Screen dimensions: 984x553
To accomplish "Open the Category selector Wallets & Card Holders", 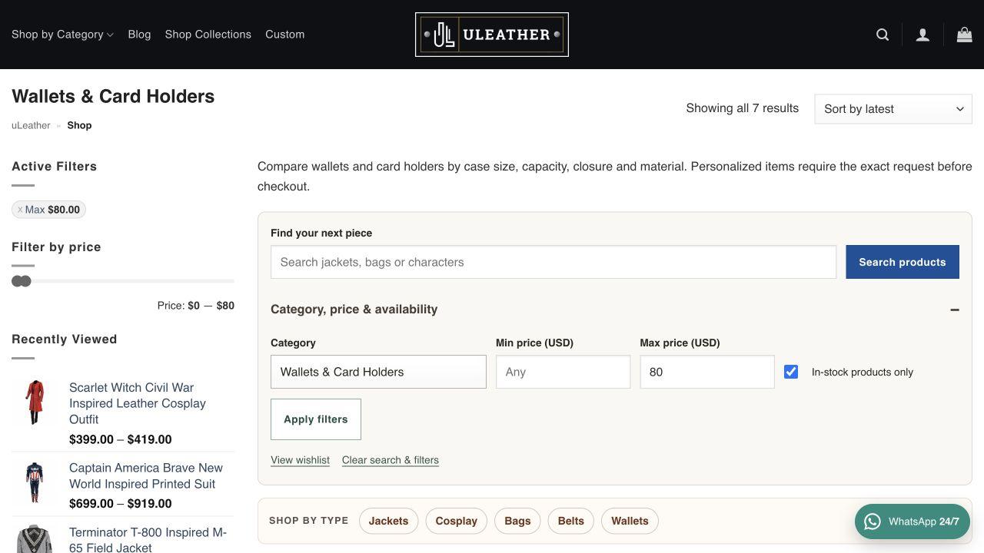I will pos(378,372).
